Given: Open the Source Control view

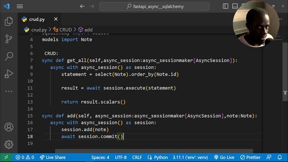Looking at the screenshot, I should 9,39.
